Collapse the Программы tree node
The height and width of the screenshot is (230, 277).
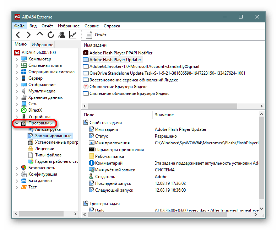click(x=17, y=123)
